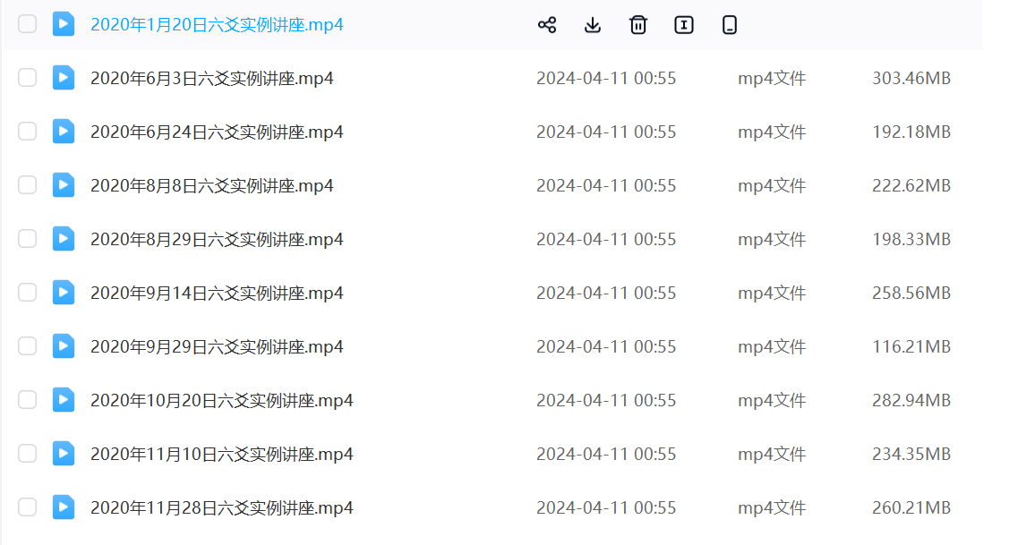Click the trash icon to delete file

[638, 25]
